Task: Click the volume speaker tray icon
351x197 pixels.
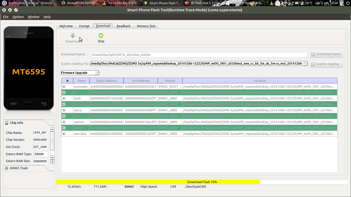Action: pos(284,3)
